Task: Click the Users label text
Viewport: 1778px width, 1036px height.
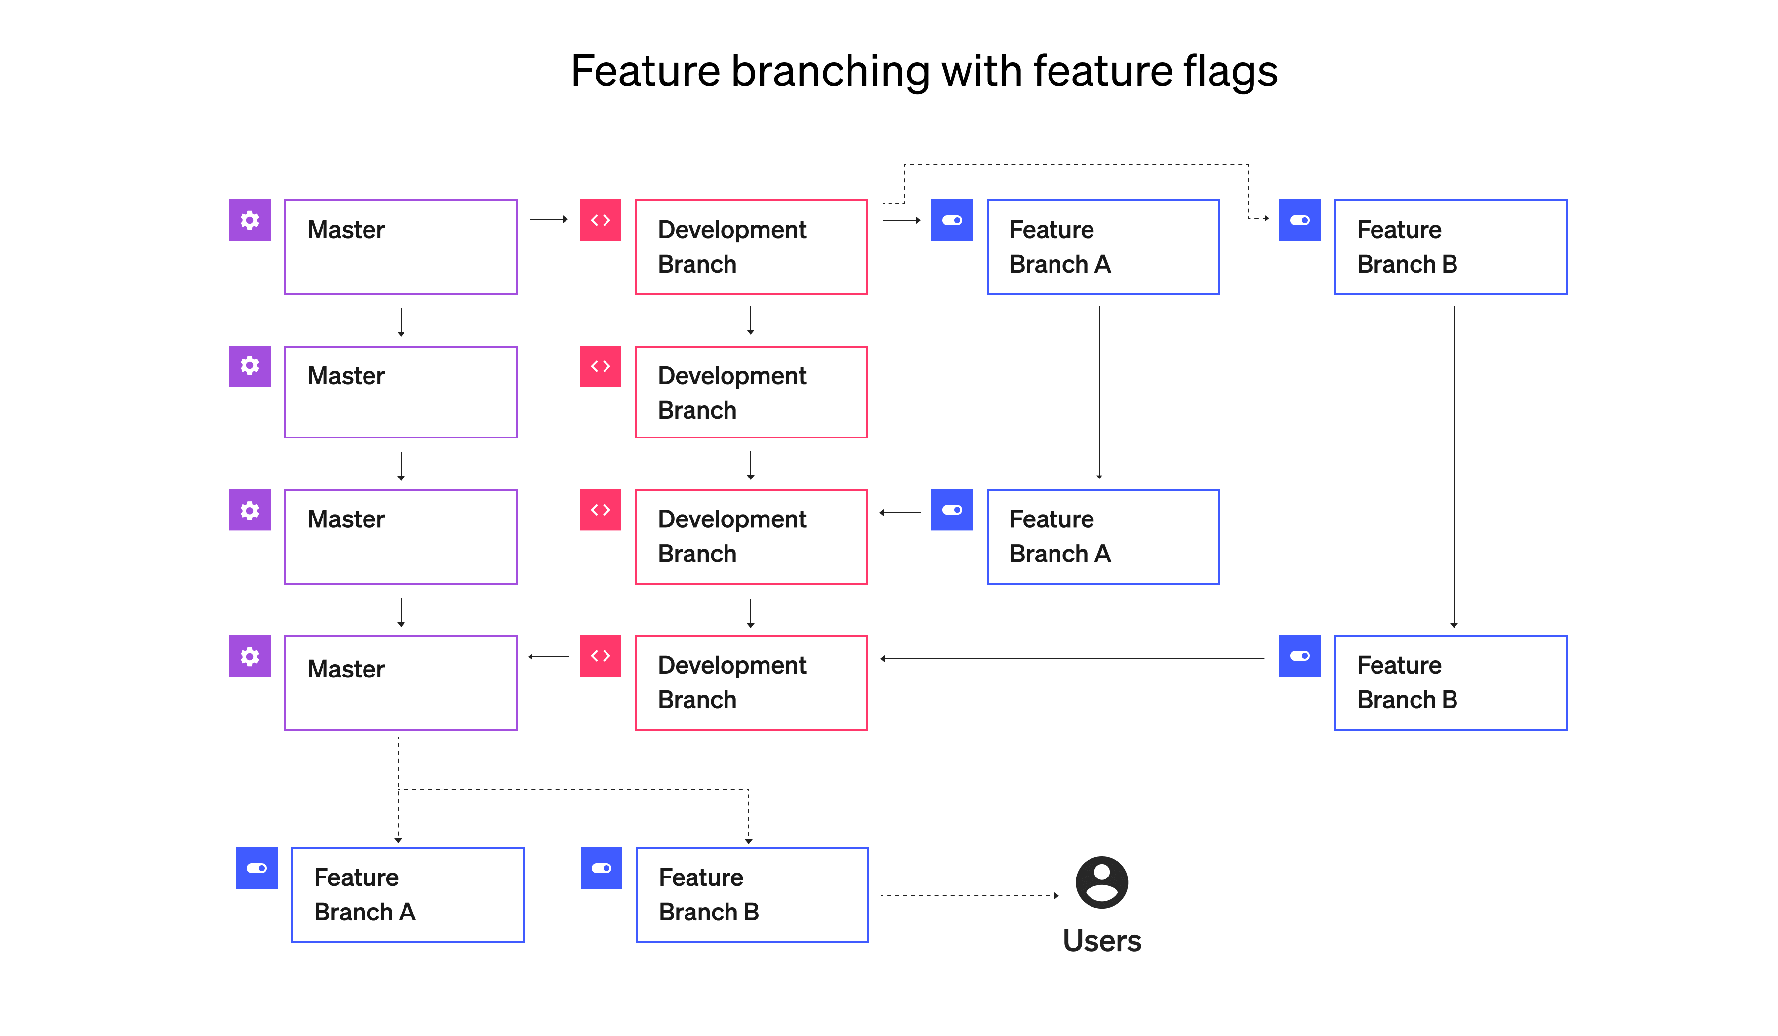Action: pyautogui.click(x=1102, y=941)
